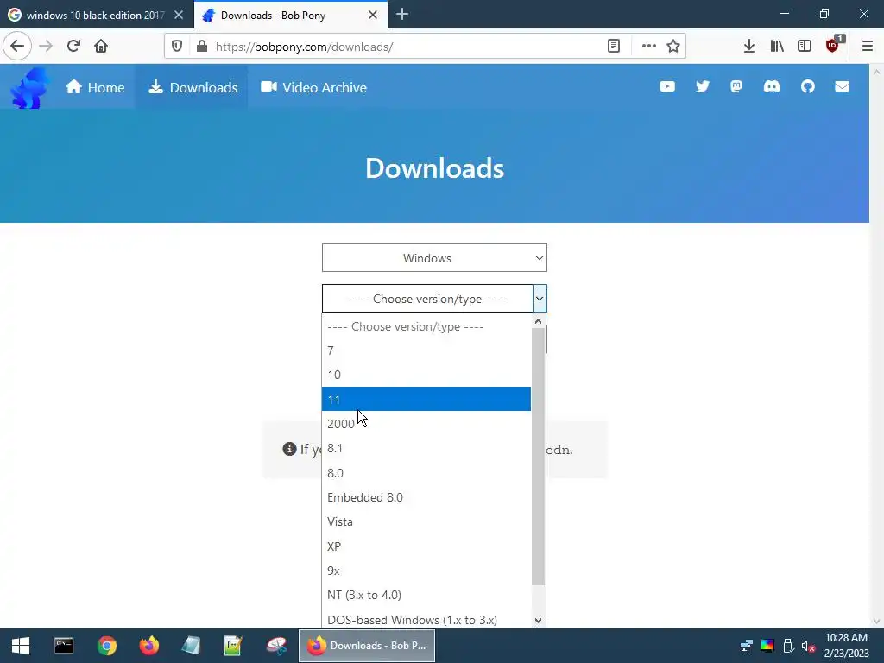Select 9x from the version list
The image size is (884, 663).
tap(426, 571)
